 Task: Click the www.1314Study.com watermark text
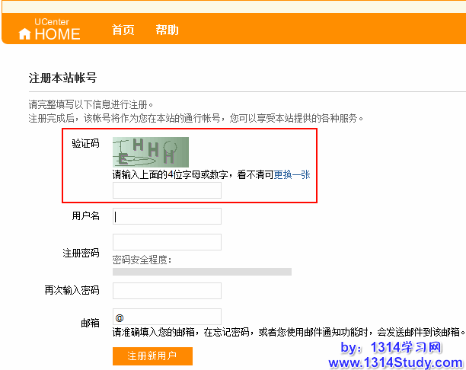395,362
